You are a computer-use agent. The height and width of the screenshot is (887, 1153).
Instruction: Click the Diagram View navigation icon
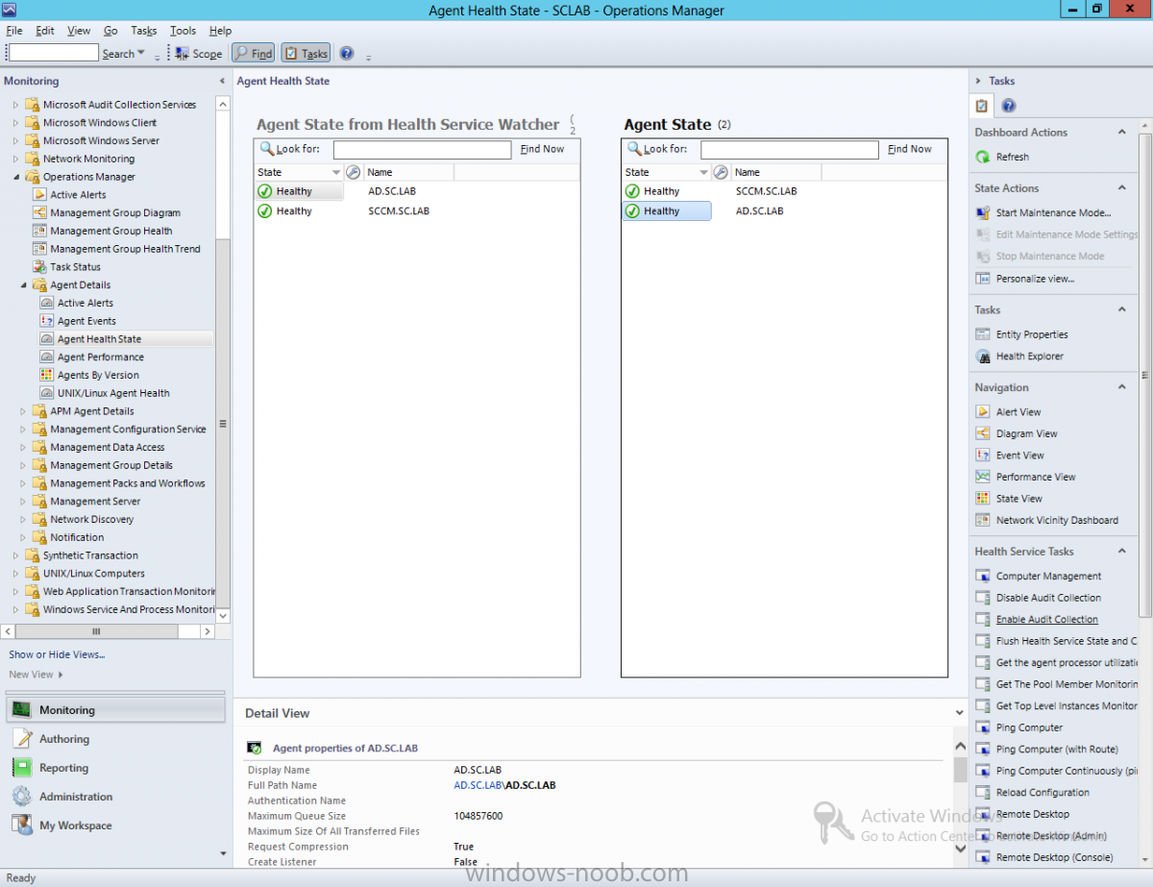click(982, 433)
